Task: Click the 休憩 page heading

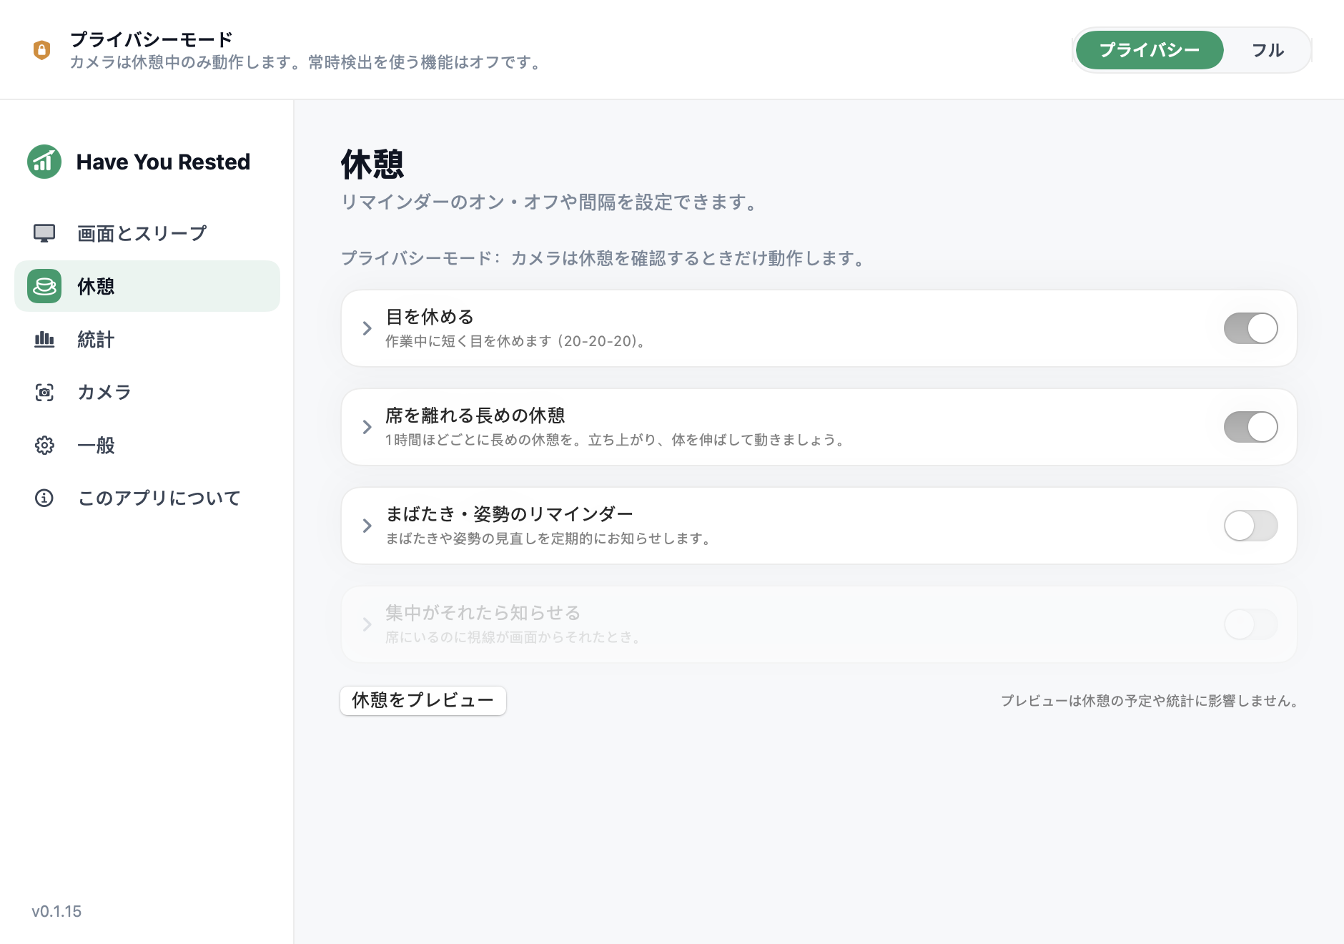Action: (x=372, y=164)
